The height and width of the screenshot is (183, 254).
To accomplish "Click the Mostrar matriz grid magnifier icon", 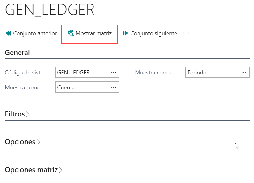I will [71, 33].
